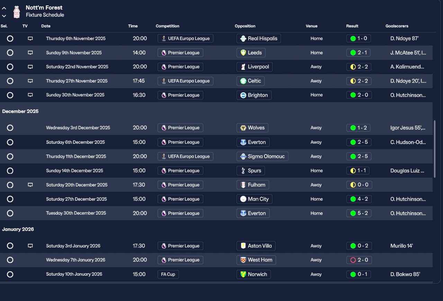Click the TV icon for the Celtic match
Viewport: 443px width, 301px height.
30,81
